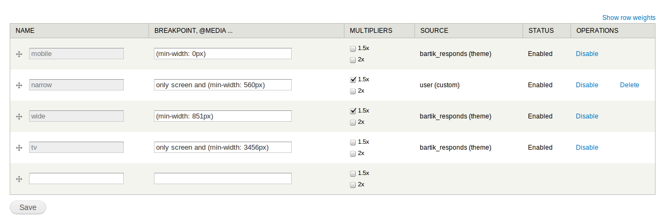Uncheck 1.5x multiplier for narrow breakpoint
Screen dimensions: 662x224
point(353,80)
